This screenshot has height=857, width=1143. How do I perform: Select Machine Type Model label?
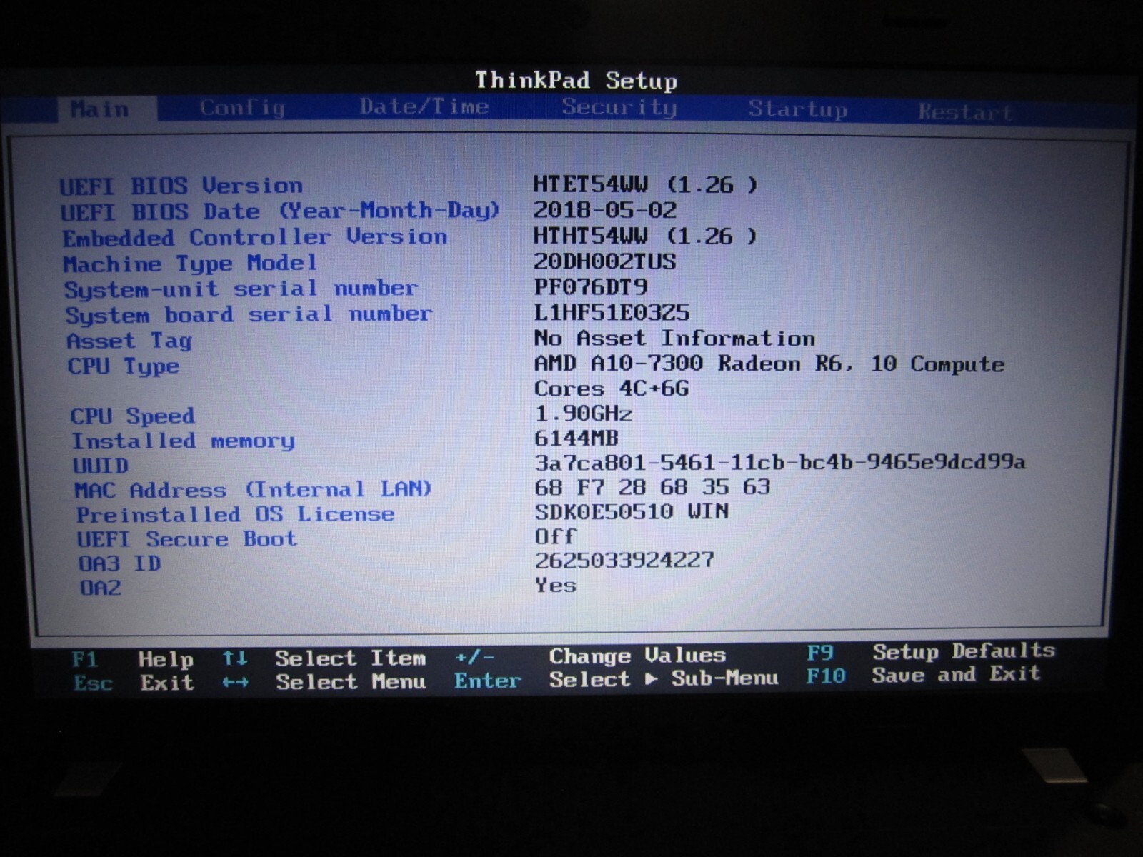189,264
